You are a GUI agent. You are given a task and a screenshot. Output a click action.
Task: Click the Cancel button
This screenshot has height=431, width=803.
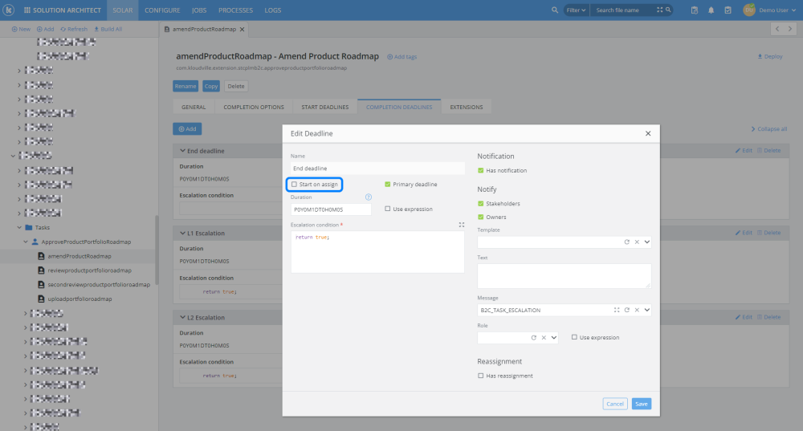point(615,404)
